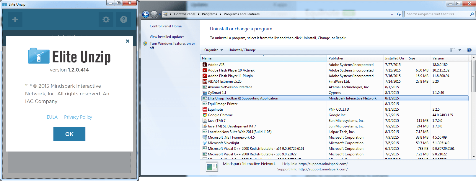
Task: Select AIDA64 Extreme v5.20 icon
Action: pyautogui.click(x=205, y=81)
